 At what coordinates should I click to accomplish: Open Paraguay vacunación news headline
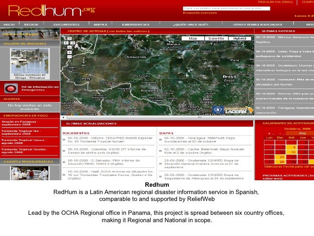(x=285, y=110)
